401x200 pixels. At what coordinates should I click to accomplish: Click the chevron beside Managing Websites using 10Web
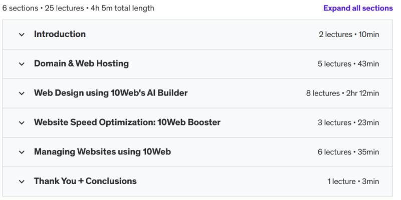tap(22, 152)
